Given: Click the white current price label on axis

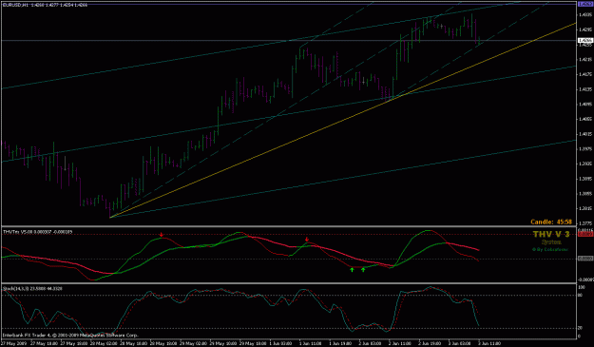Looking at the screenshot, I should pos(585,40).
